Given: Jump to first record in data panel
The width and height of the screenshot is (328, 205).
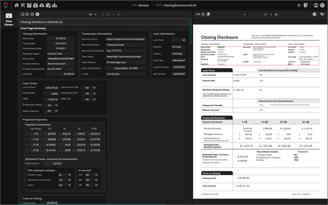Looking at the screenshot, I should point(90,14).
